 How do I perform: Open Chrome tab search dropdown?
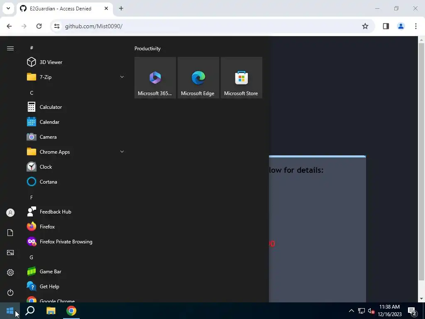tap(8, 8)
